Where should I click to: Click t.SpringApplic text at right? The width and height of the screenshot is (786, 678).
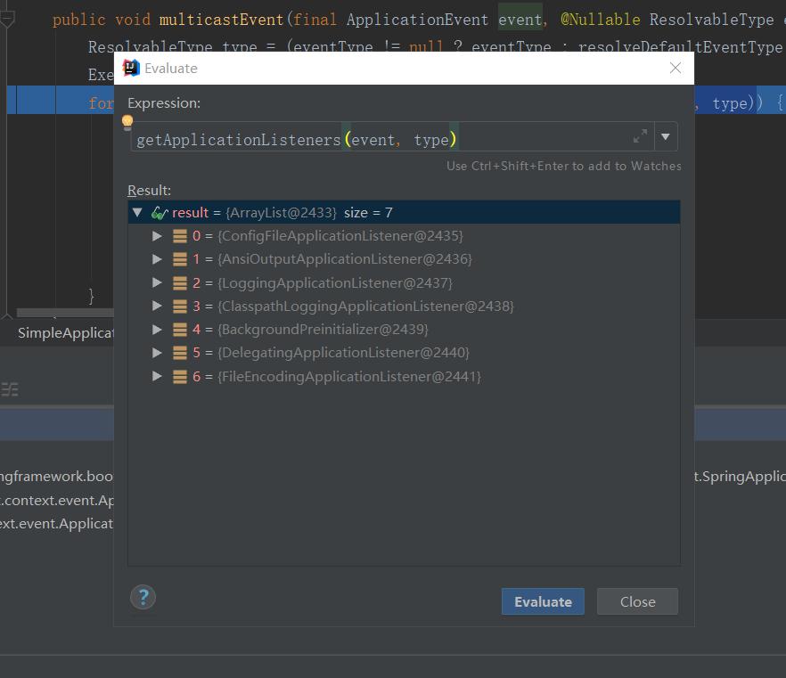point(740,476)
